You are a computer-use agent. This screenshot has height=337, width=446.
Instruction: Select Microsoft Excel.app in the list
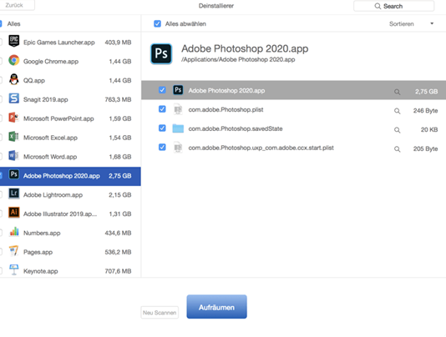pos(70,138)
